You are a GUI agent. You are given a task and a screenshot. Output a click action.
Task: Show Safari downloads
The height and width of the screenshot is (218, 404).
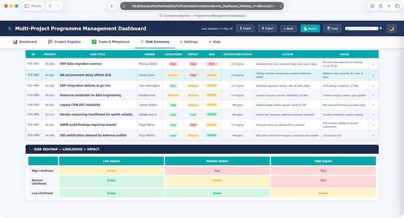372,6
